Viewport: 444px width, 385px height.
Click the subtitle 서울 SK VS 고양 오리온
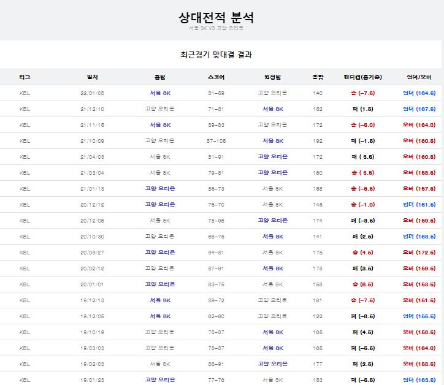216,28
